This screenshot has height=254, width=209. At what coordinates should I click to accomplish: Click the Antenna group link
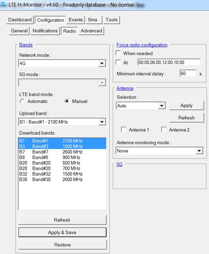tap(125, 88)
